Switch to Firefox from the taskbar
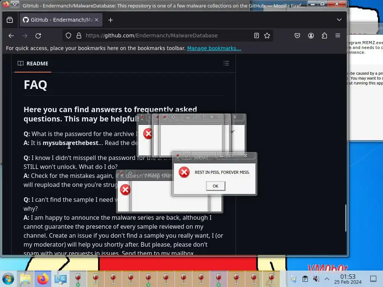This screenshot has width=383, height=287. pyautogui.click(x=43, y=279)
